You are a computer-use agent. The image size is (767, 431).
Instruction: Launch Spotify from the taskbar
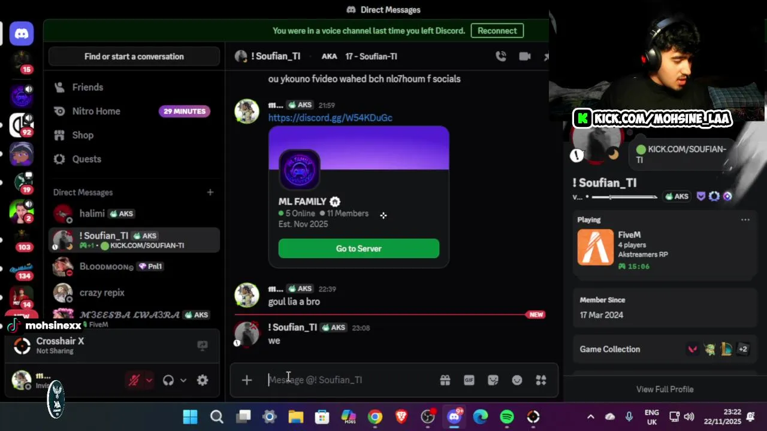pos(507,417)
